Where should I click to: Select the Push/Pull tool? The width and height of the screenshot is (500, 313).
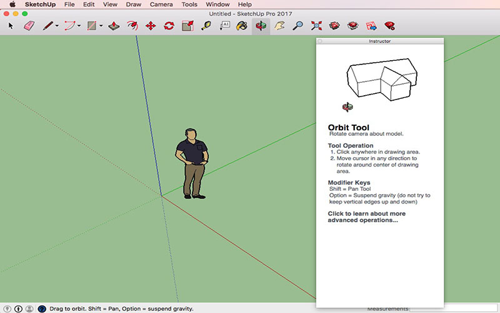coord(114,26)
